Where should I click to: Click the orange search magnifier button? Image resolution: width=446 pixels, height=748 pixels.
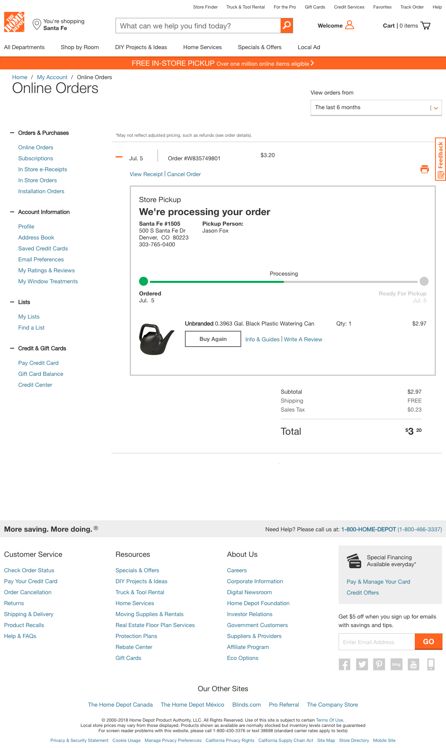pos(287,26)
